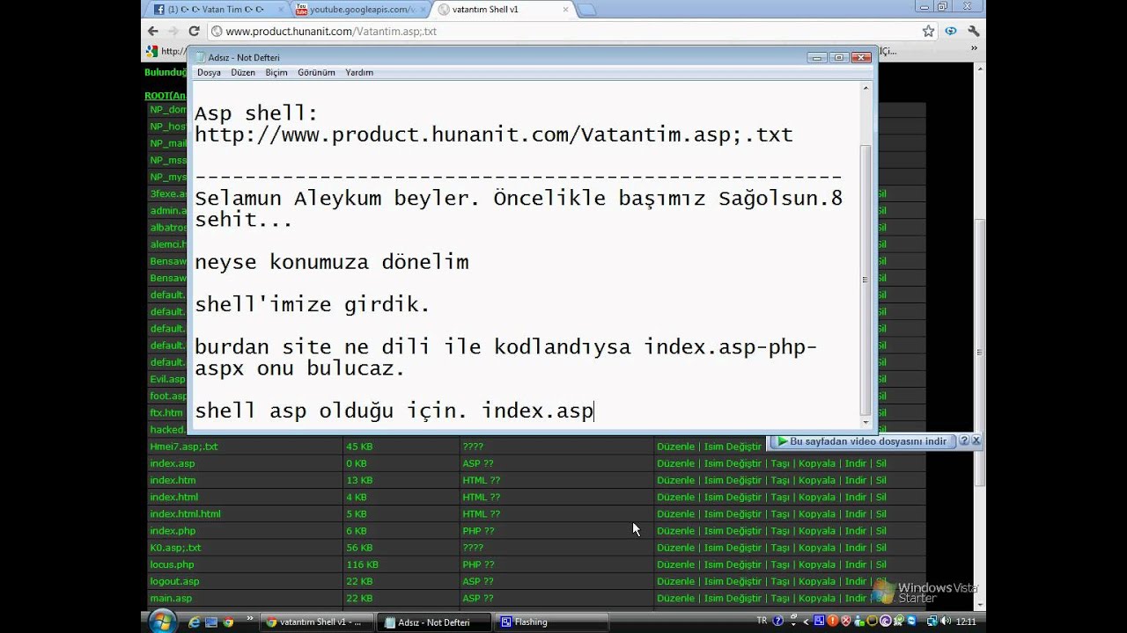Click Bu sayfadan video dosyasını indir button
Image resolution: width=1127 pixels, height=633 pixels.
pos(862,441)
